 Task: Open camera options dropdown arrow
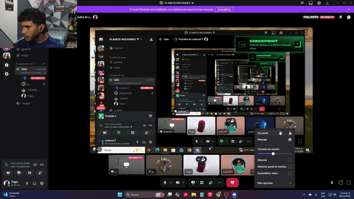coord(183,183)
